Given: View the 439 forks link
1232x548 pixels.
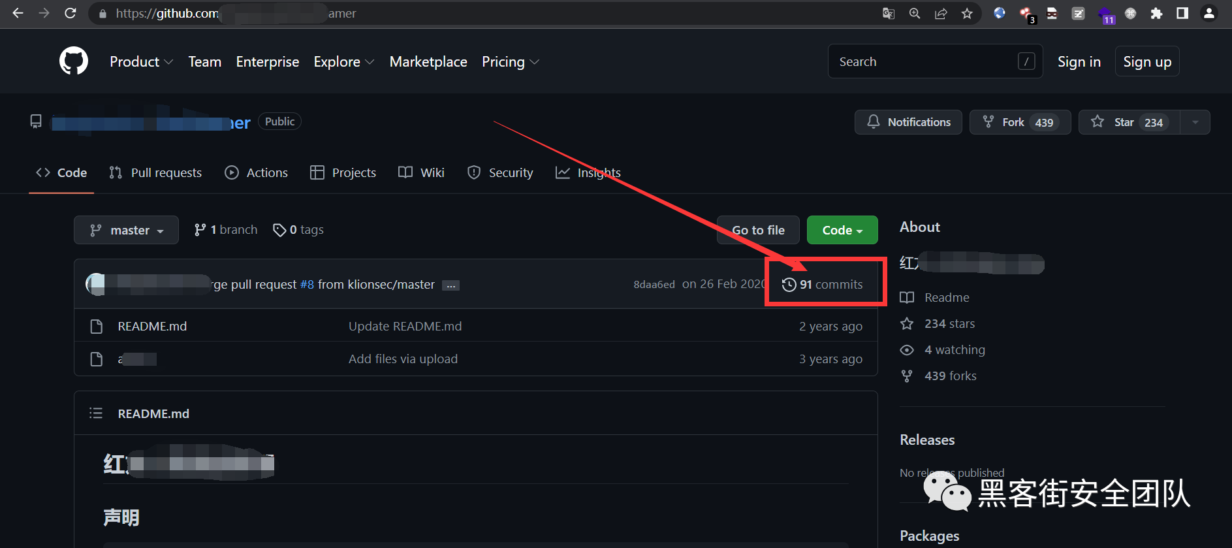Looking at the screenshot, I should coord(951,376).
